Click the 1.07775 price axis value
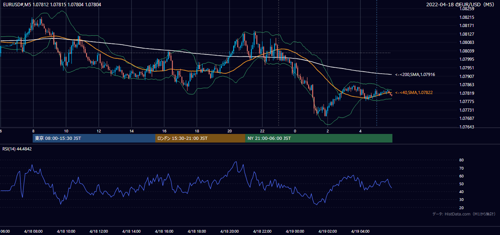 466,101
